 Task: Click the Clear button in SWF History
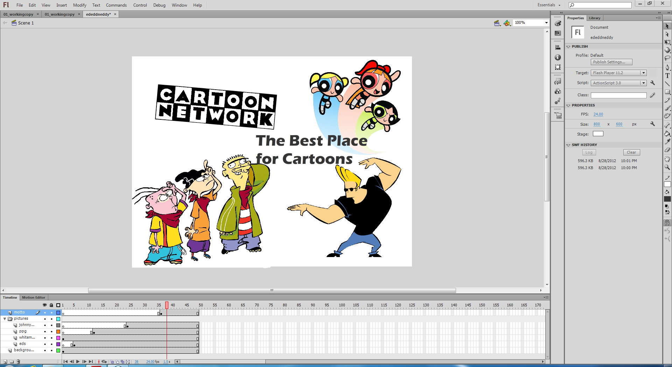tap(631, 152)
